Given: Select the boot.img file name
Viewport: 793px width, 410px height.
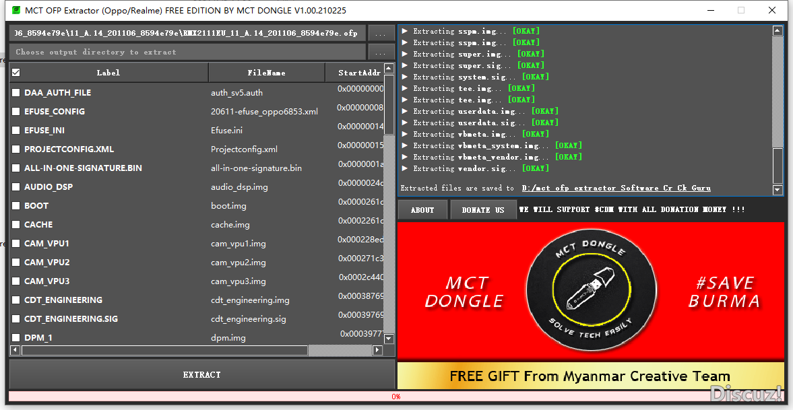Looking at the screenshot, I should [228, 206].
